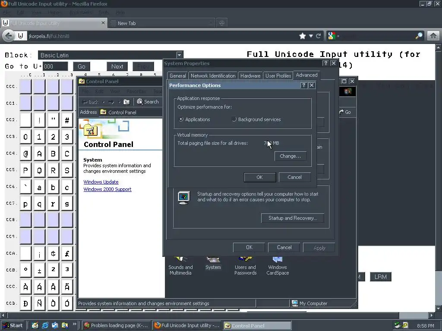Open the Windows 2000 Support link
This screenshot has width=442, height=331.
coord(107,189)
